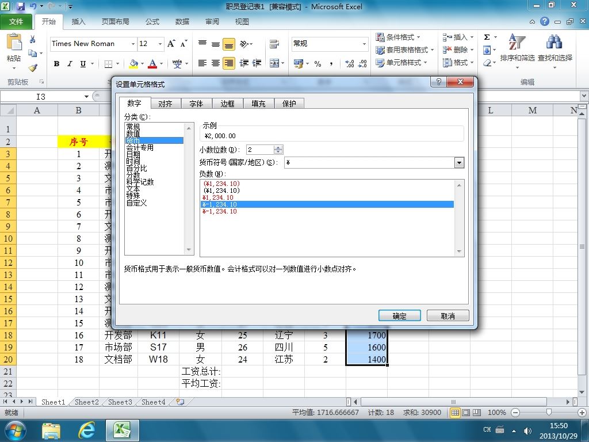
Task: Click the Format Painter brush icon
Action: click(33, 68)
